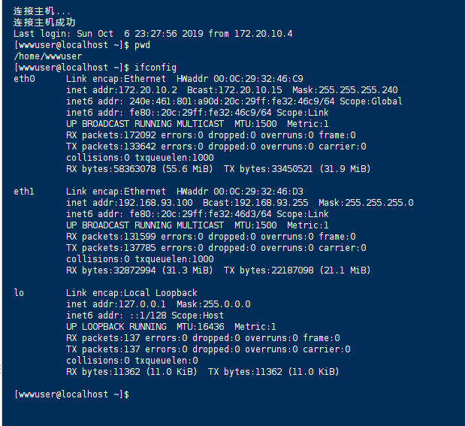
Task: Click the 连接主机... status line
Action: (42, 11)
